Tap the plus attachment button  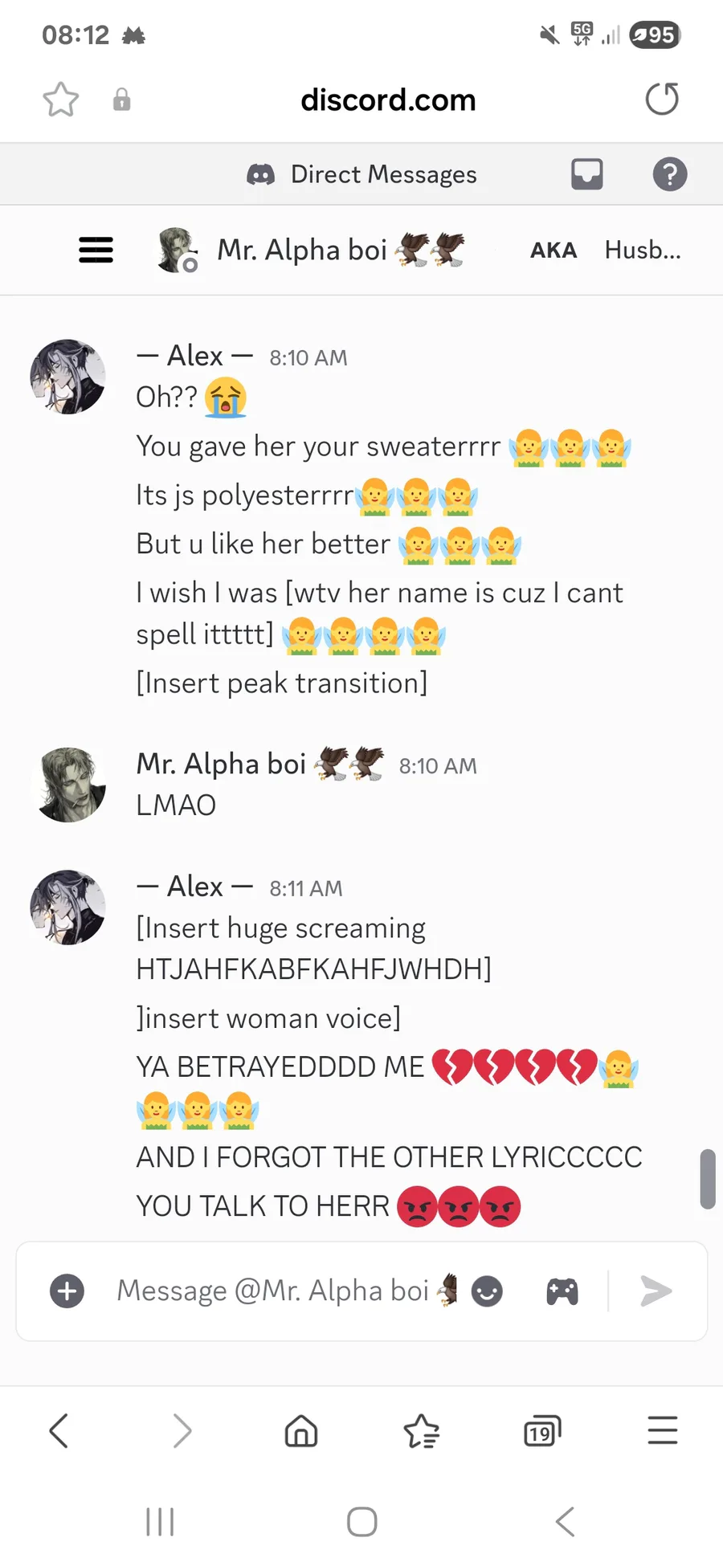(67, 1291)
